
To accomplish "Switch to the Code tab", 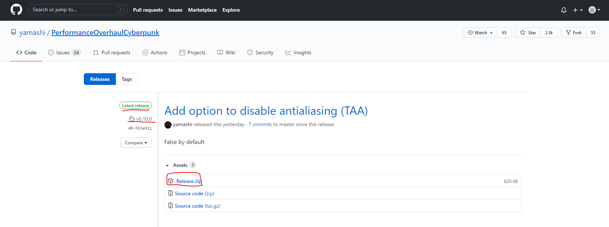I will [26, 52].
